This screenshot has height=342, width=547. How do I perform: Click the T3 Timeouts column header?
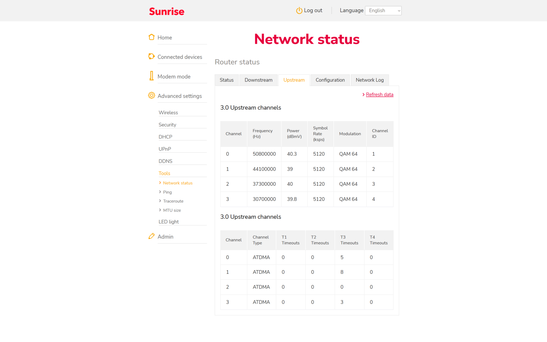point(349,240)
